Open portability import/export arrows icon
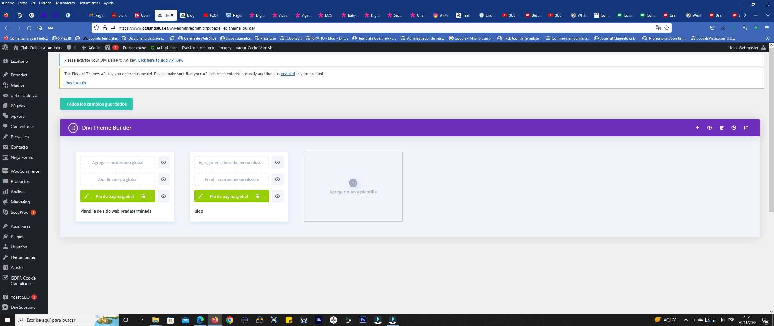The image size is (774, 326). [x=746, y=128]
